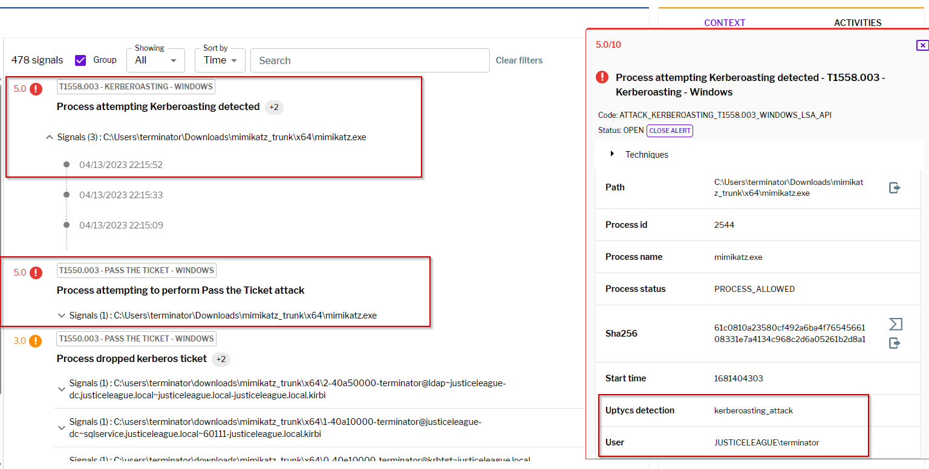Image resolution: width=929 pixels, height=469 pixels.
Task: Expand the Techniques section in the alert panel
Action: pyautogui.click(x=613, y=155)
